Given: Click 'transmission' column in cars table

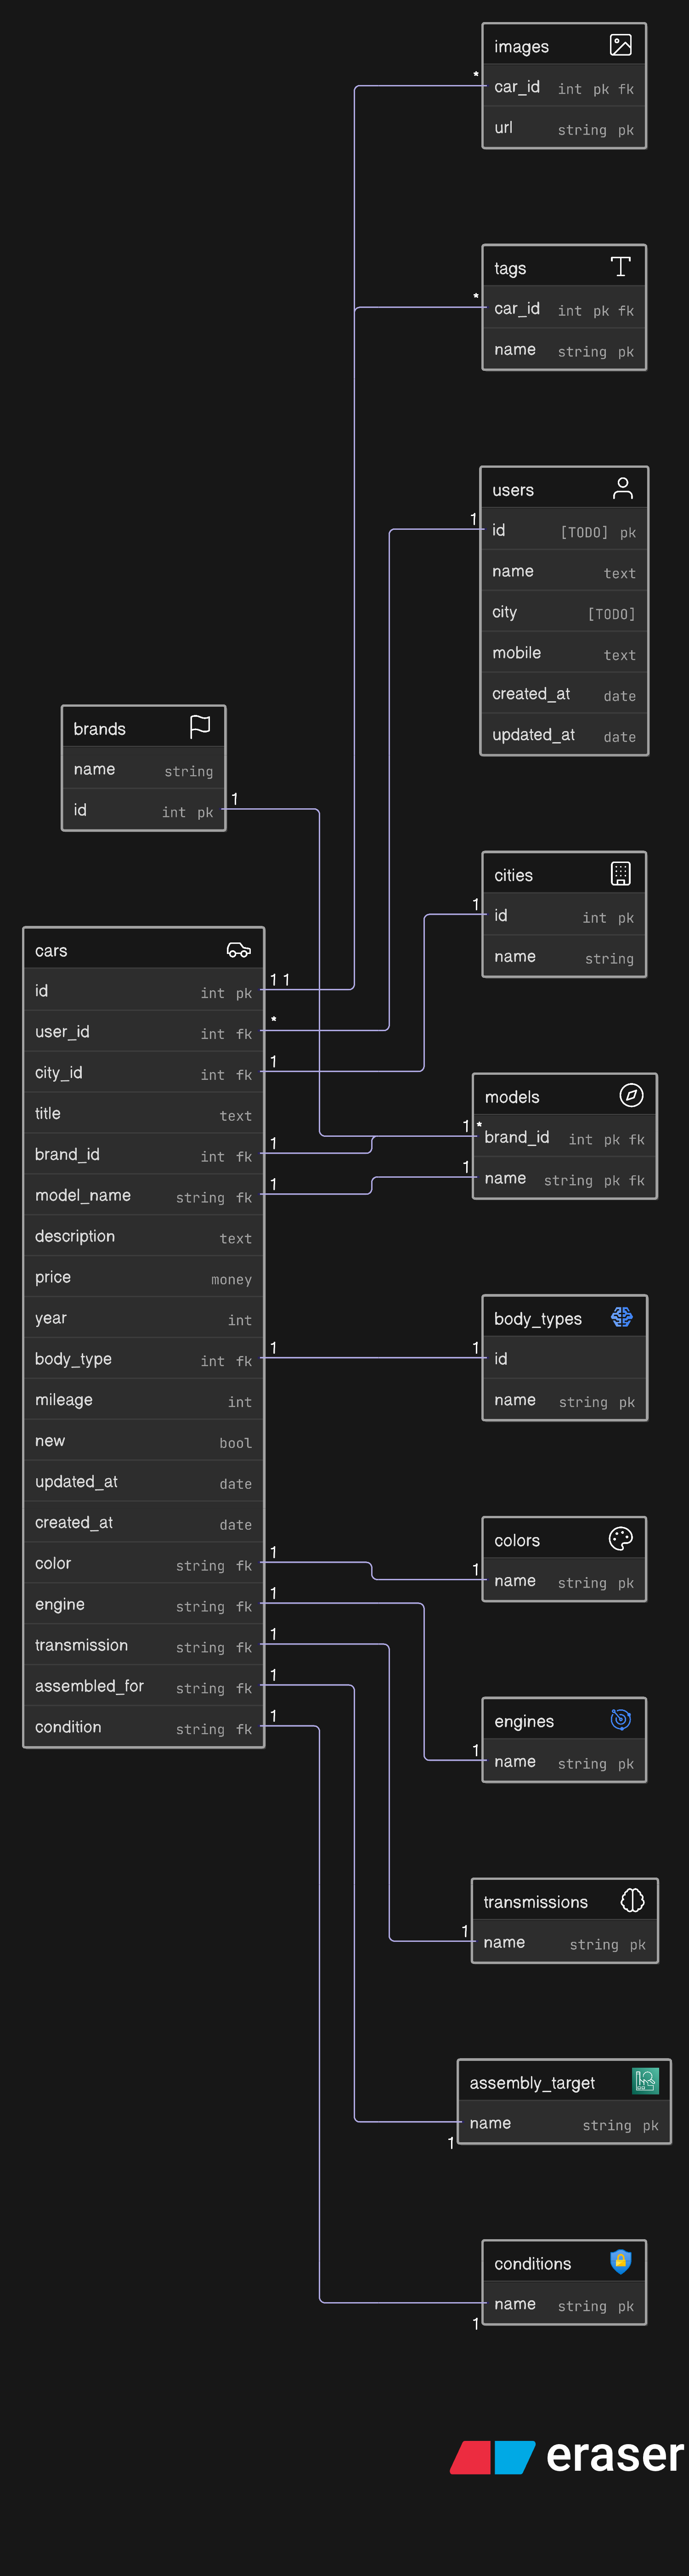Looking at the screenshot, I should (143, 1646).
